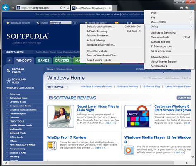Open Manage add-ons
This screenshot has height=166, width=196.
pos(169,42)
